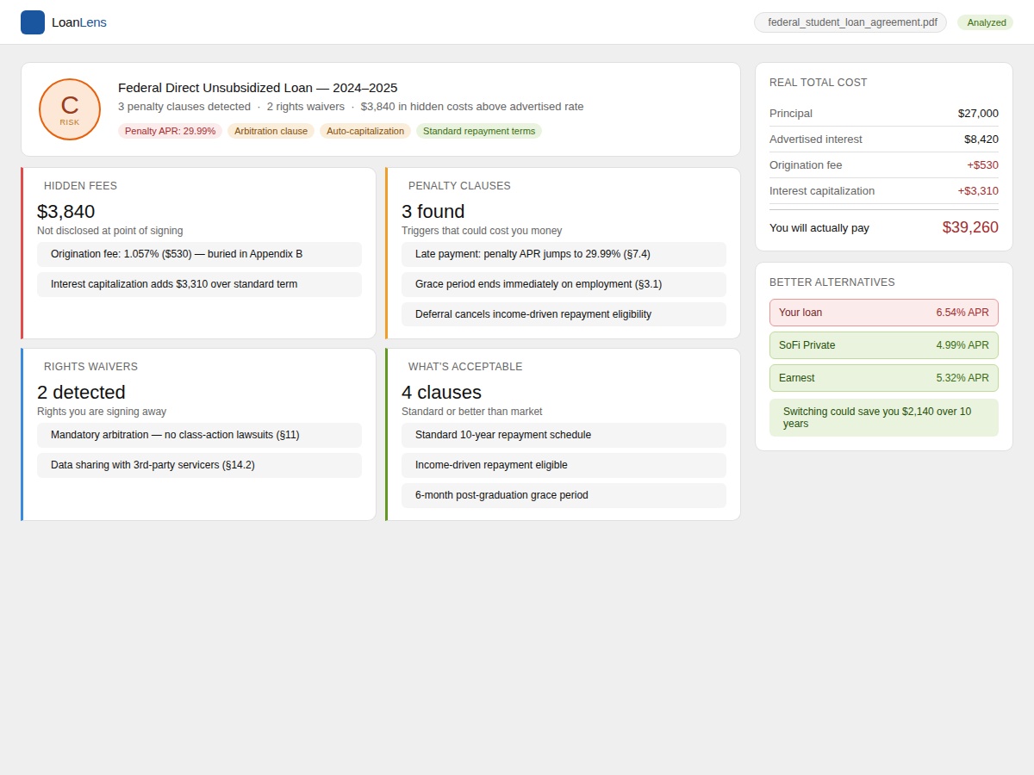Select the Earnest 5.32% APR option
The image size is (1034, 775).
[x=884, y=378]
